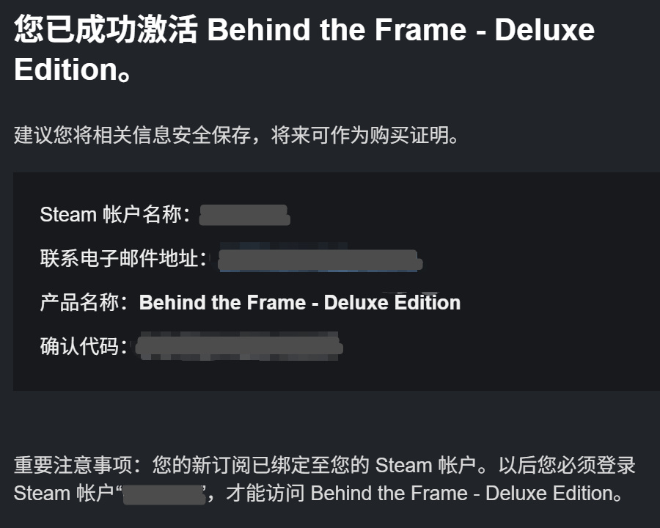
Task: Click the game title in the bottom note
Action: (460, 493)
